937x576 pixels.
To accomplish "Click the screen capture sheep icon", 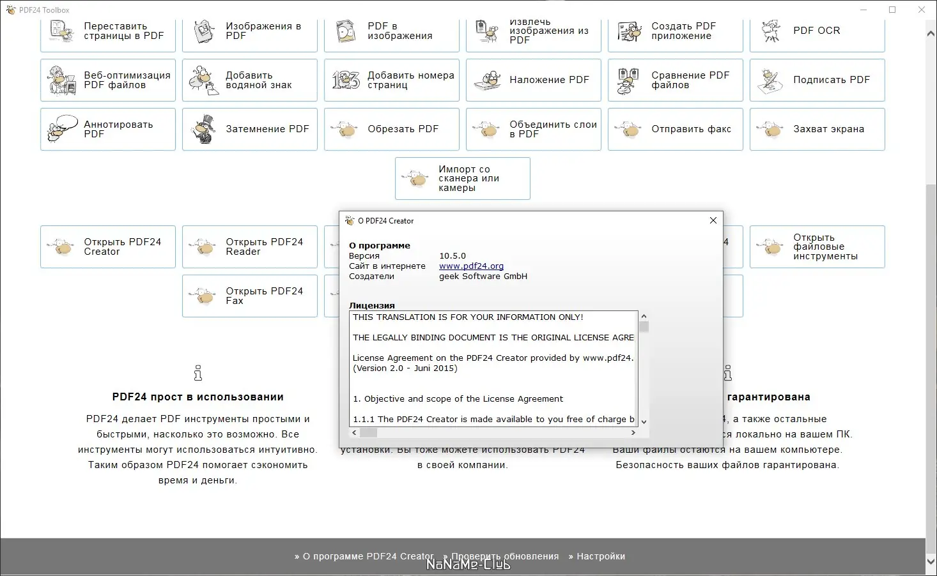I will [x=771, y=130].
